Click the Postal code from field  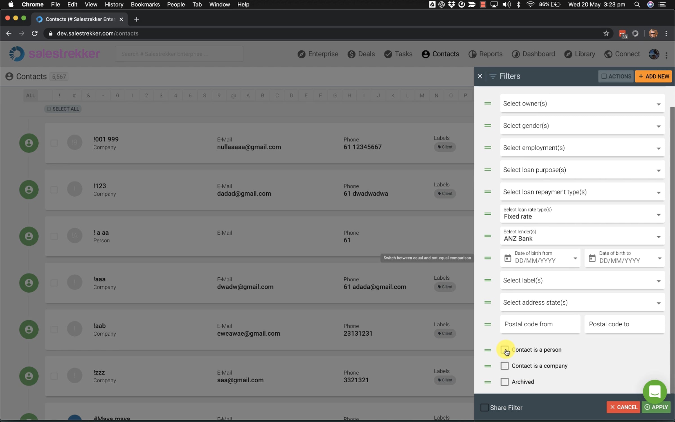pyautogui.click(x=540, y=324)
